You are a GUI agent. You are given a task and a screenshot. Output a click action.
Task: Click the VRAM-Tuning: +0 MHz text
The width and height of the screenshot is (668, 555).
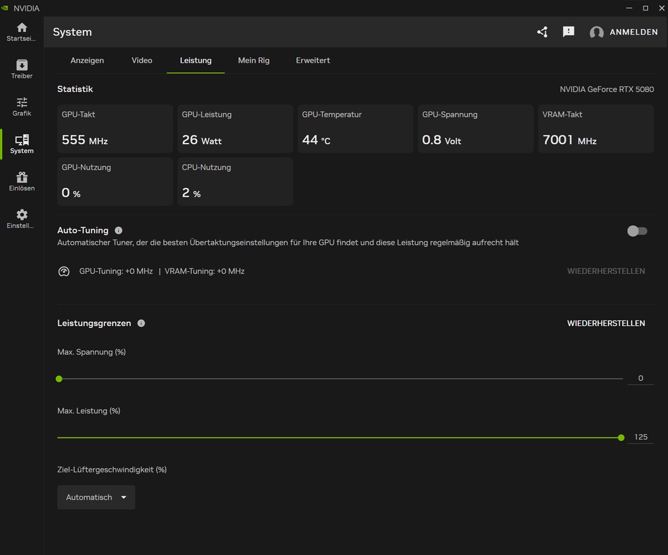coord(204,271)
